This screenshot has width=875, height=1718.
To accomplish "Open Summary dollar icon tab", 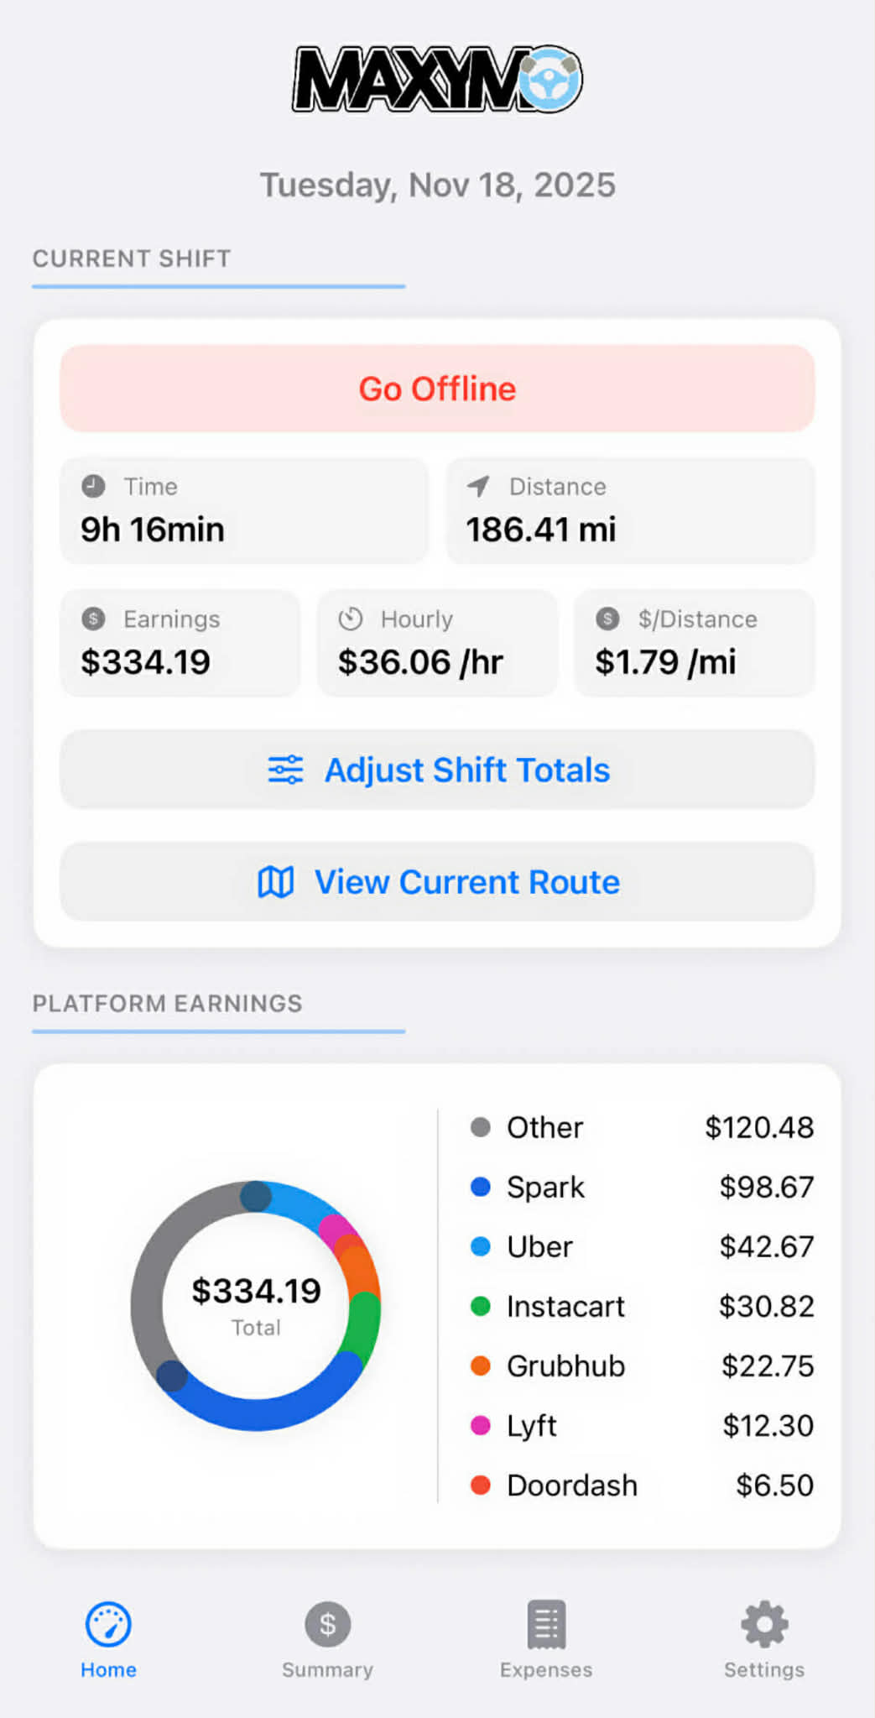I will coord(327,1624).
